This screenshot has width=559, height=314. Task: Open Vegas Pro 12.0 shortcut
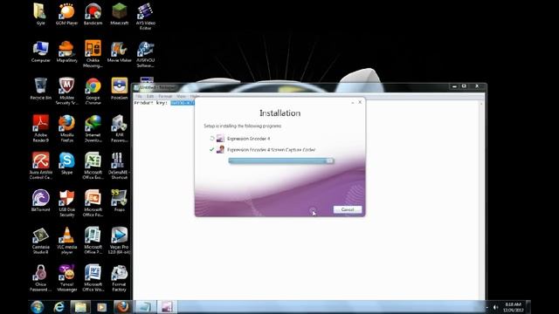(119, 241)
